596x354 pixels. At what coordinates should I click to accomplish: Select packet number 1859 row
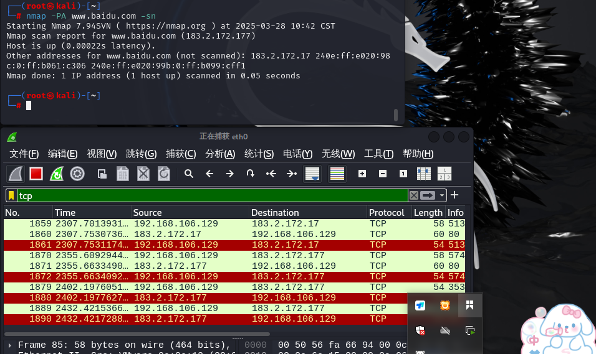coord(234,223)
